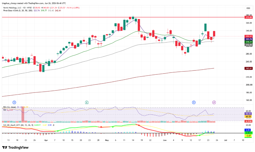Click the open value O338.92 in legend
This screenshot has height=152, width=255.
coord(37,7)
